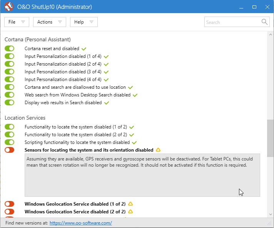The image size is (274, 228).
Task: Toggle Functionality to locate system (1 of 2) switch
Action: 10,127
